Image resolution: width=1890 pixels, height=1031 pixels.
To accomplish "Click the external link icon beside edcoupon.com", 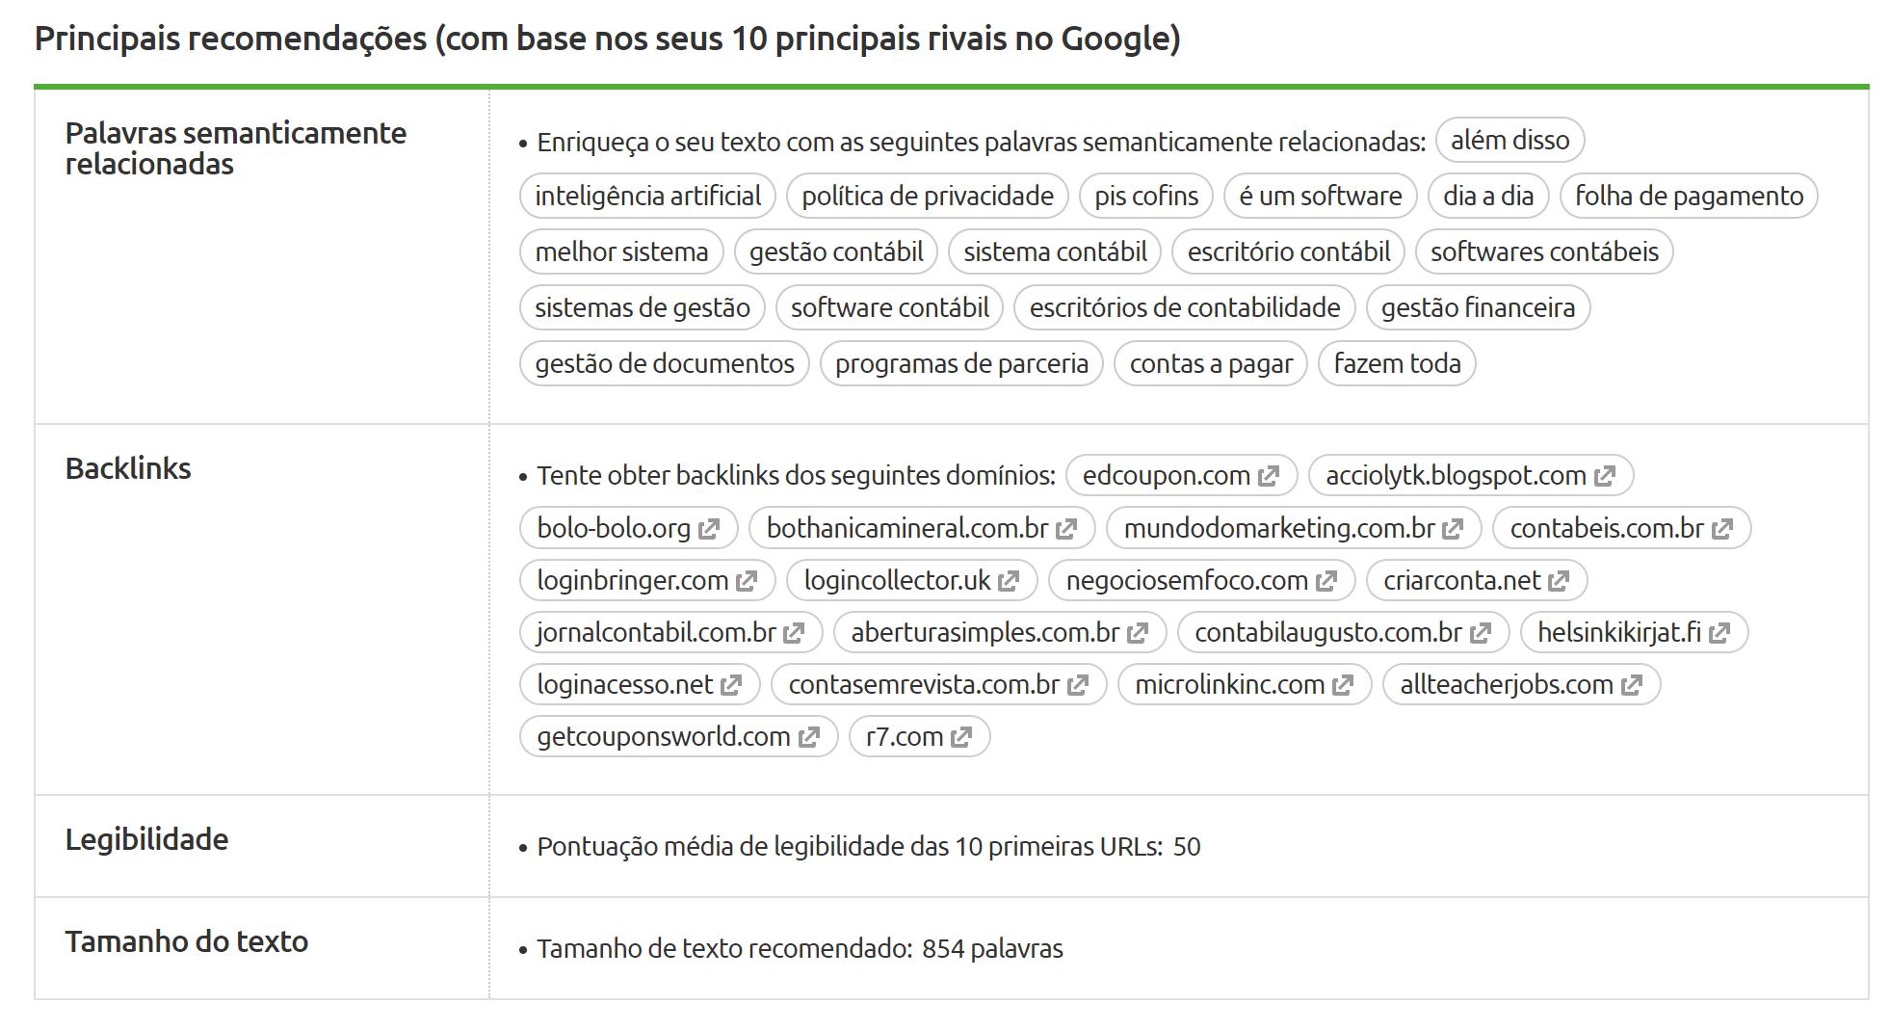I will coord(1269,475).
